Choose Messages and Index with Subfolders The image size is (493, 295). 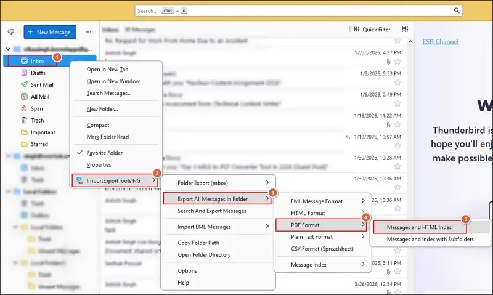tap(430, 240)
